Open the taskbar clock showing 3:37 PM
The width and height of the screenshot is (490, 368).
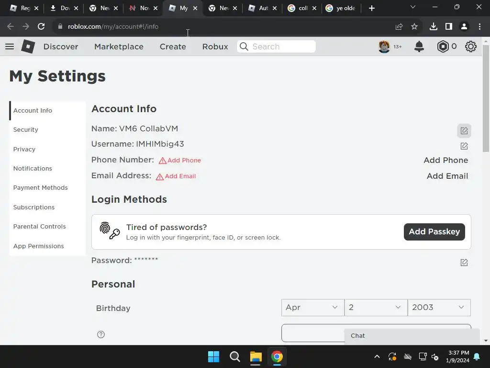(458, 356)
